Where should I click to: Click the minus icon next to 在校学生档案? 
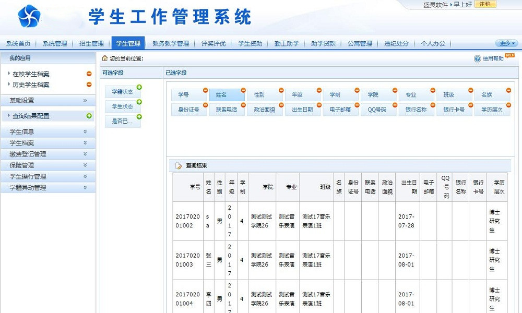pyautogui.click(x=89, y=74)
